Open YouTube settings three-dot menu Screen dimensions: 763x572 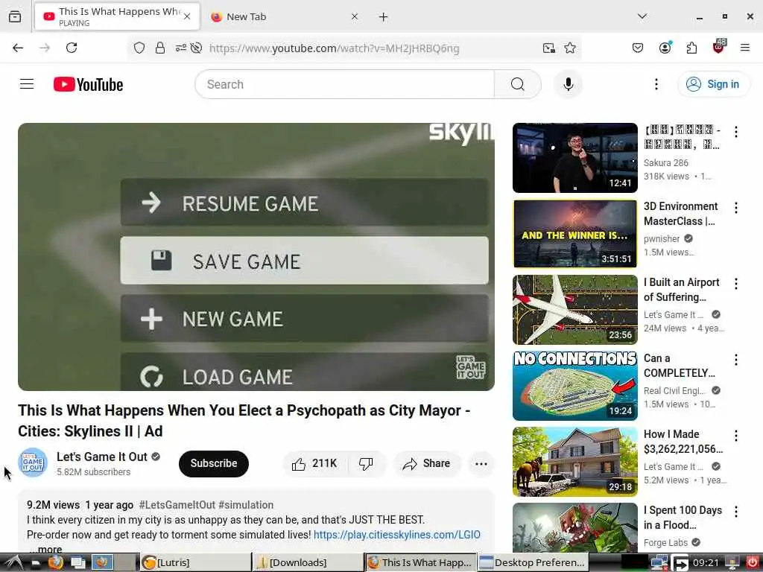[656, 84]
